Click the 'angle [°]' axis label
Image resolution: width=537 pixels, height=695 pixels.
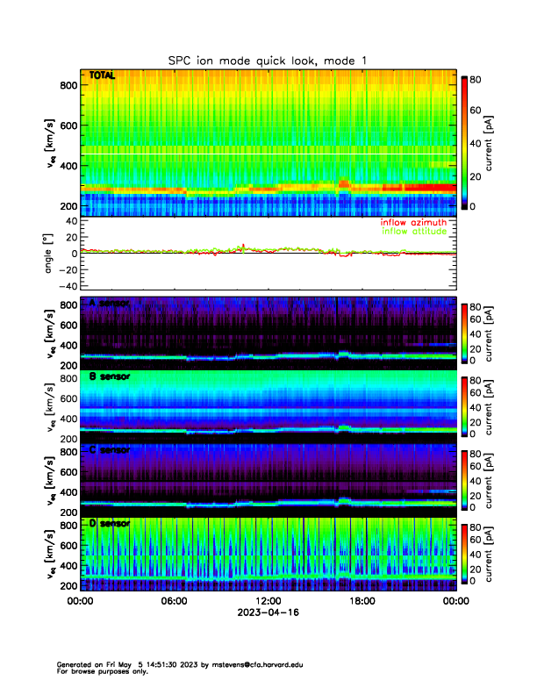50,254
